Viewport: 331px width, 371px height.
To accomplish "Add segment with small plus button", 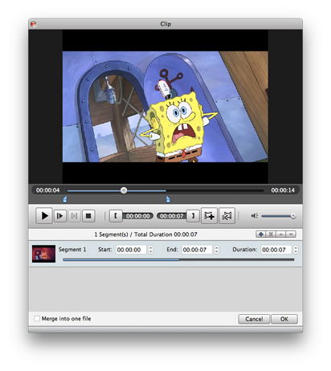I will click(x=260, y=234).
